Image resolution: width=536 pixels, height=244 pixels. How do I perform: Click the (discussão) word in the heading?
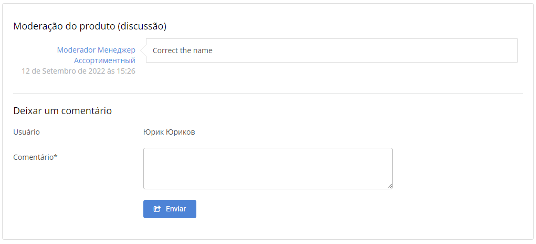[x=142, y=26]
